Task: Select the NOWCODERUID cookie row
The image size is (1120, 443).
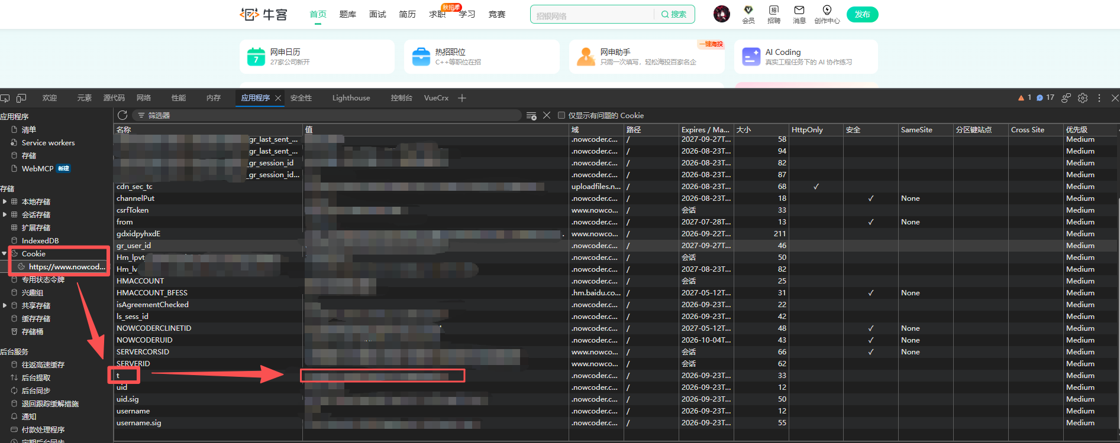Action: [614, 340]
